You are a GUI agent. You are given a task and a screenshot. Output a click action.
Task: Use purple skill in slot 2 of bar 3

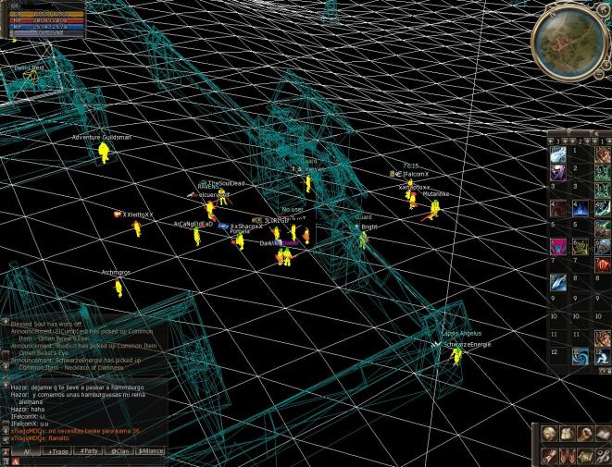(x=558, y=172)
